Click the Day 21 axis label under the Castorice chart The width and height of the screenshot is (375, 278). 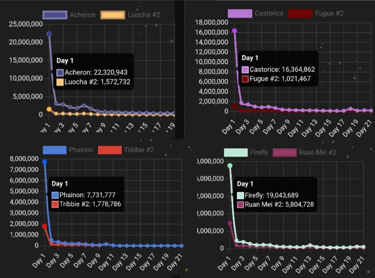tap(364, 128)
